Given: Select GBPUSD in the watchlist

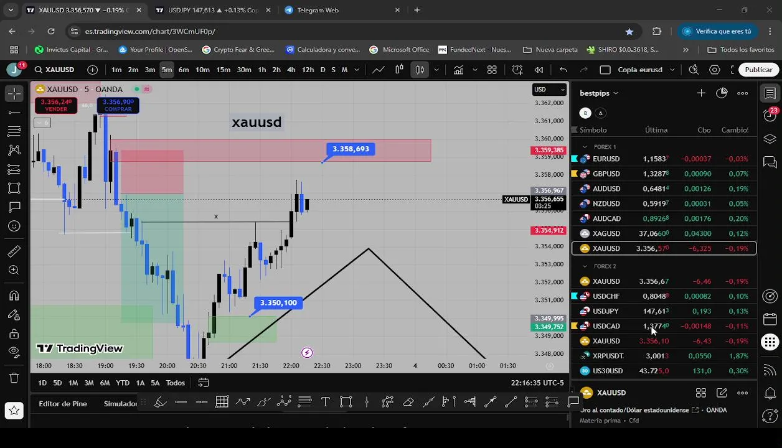Looking at the screenshot, I should (x=664, y=174).
